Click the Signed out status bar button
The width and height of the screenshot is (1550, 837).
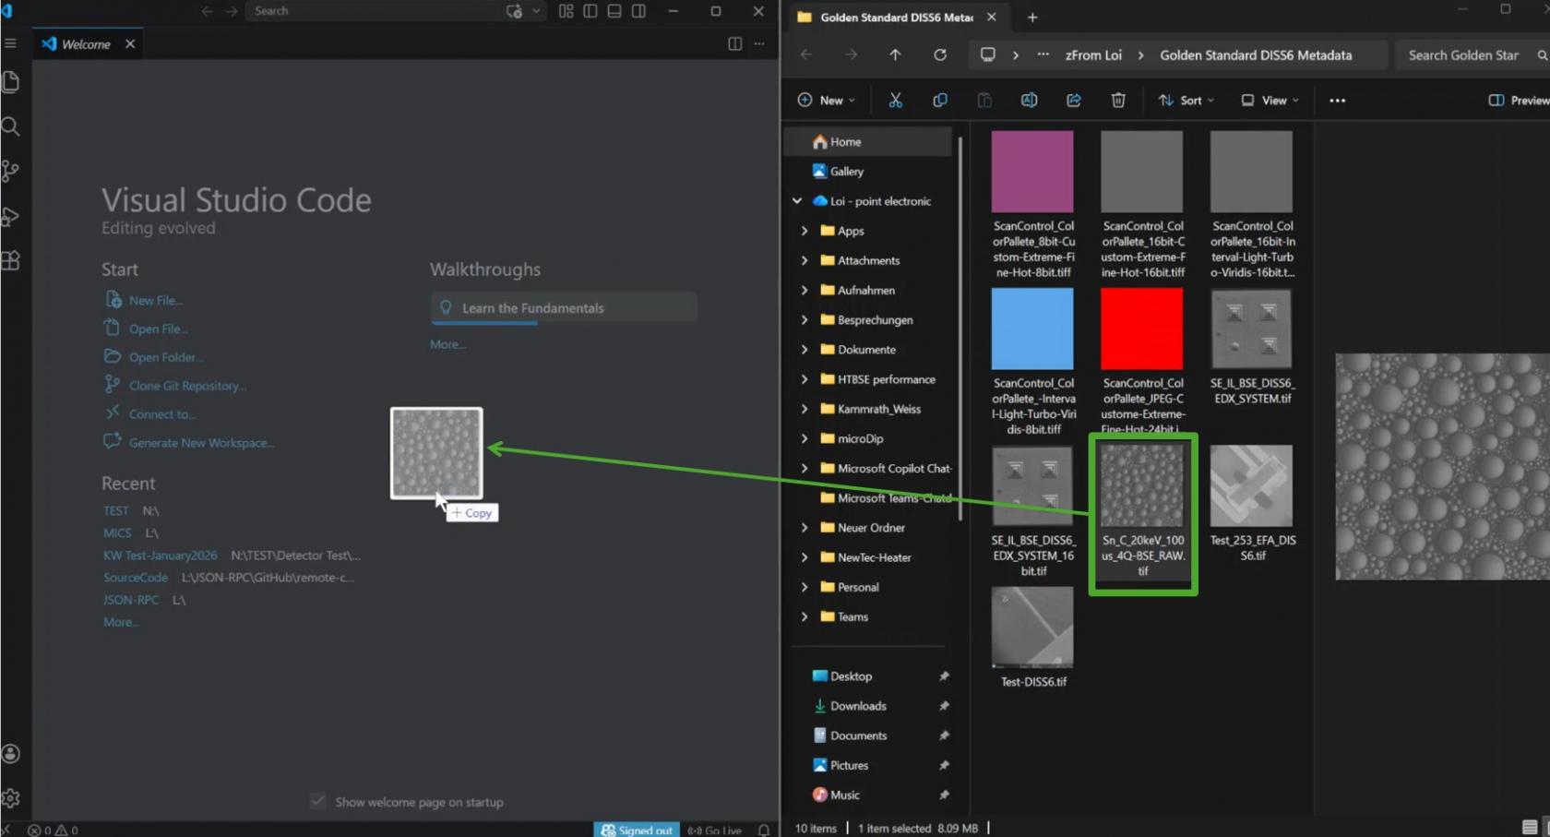coord(637,830)
